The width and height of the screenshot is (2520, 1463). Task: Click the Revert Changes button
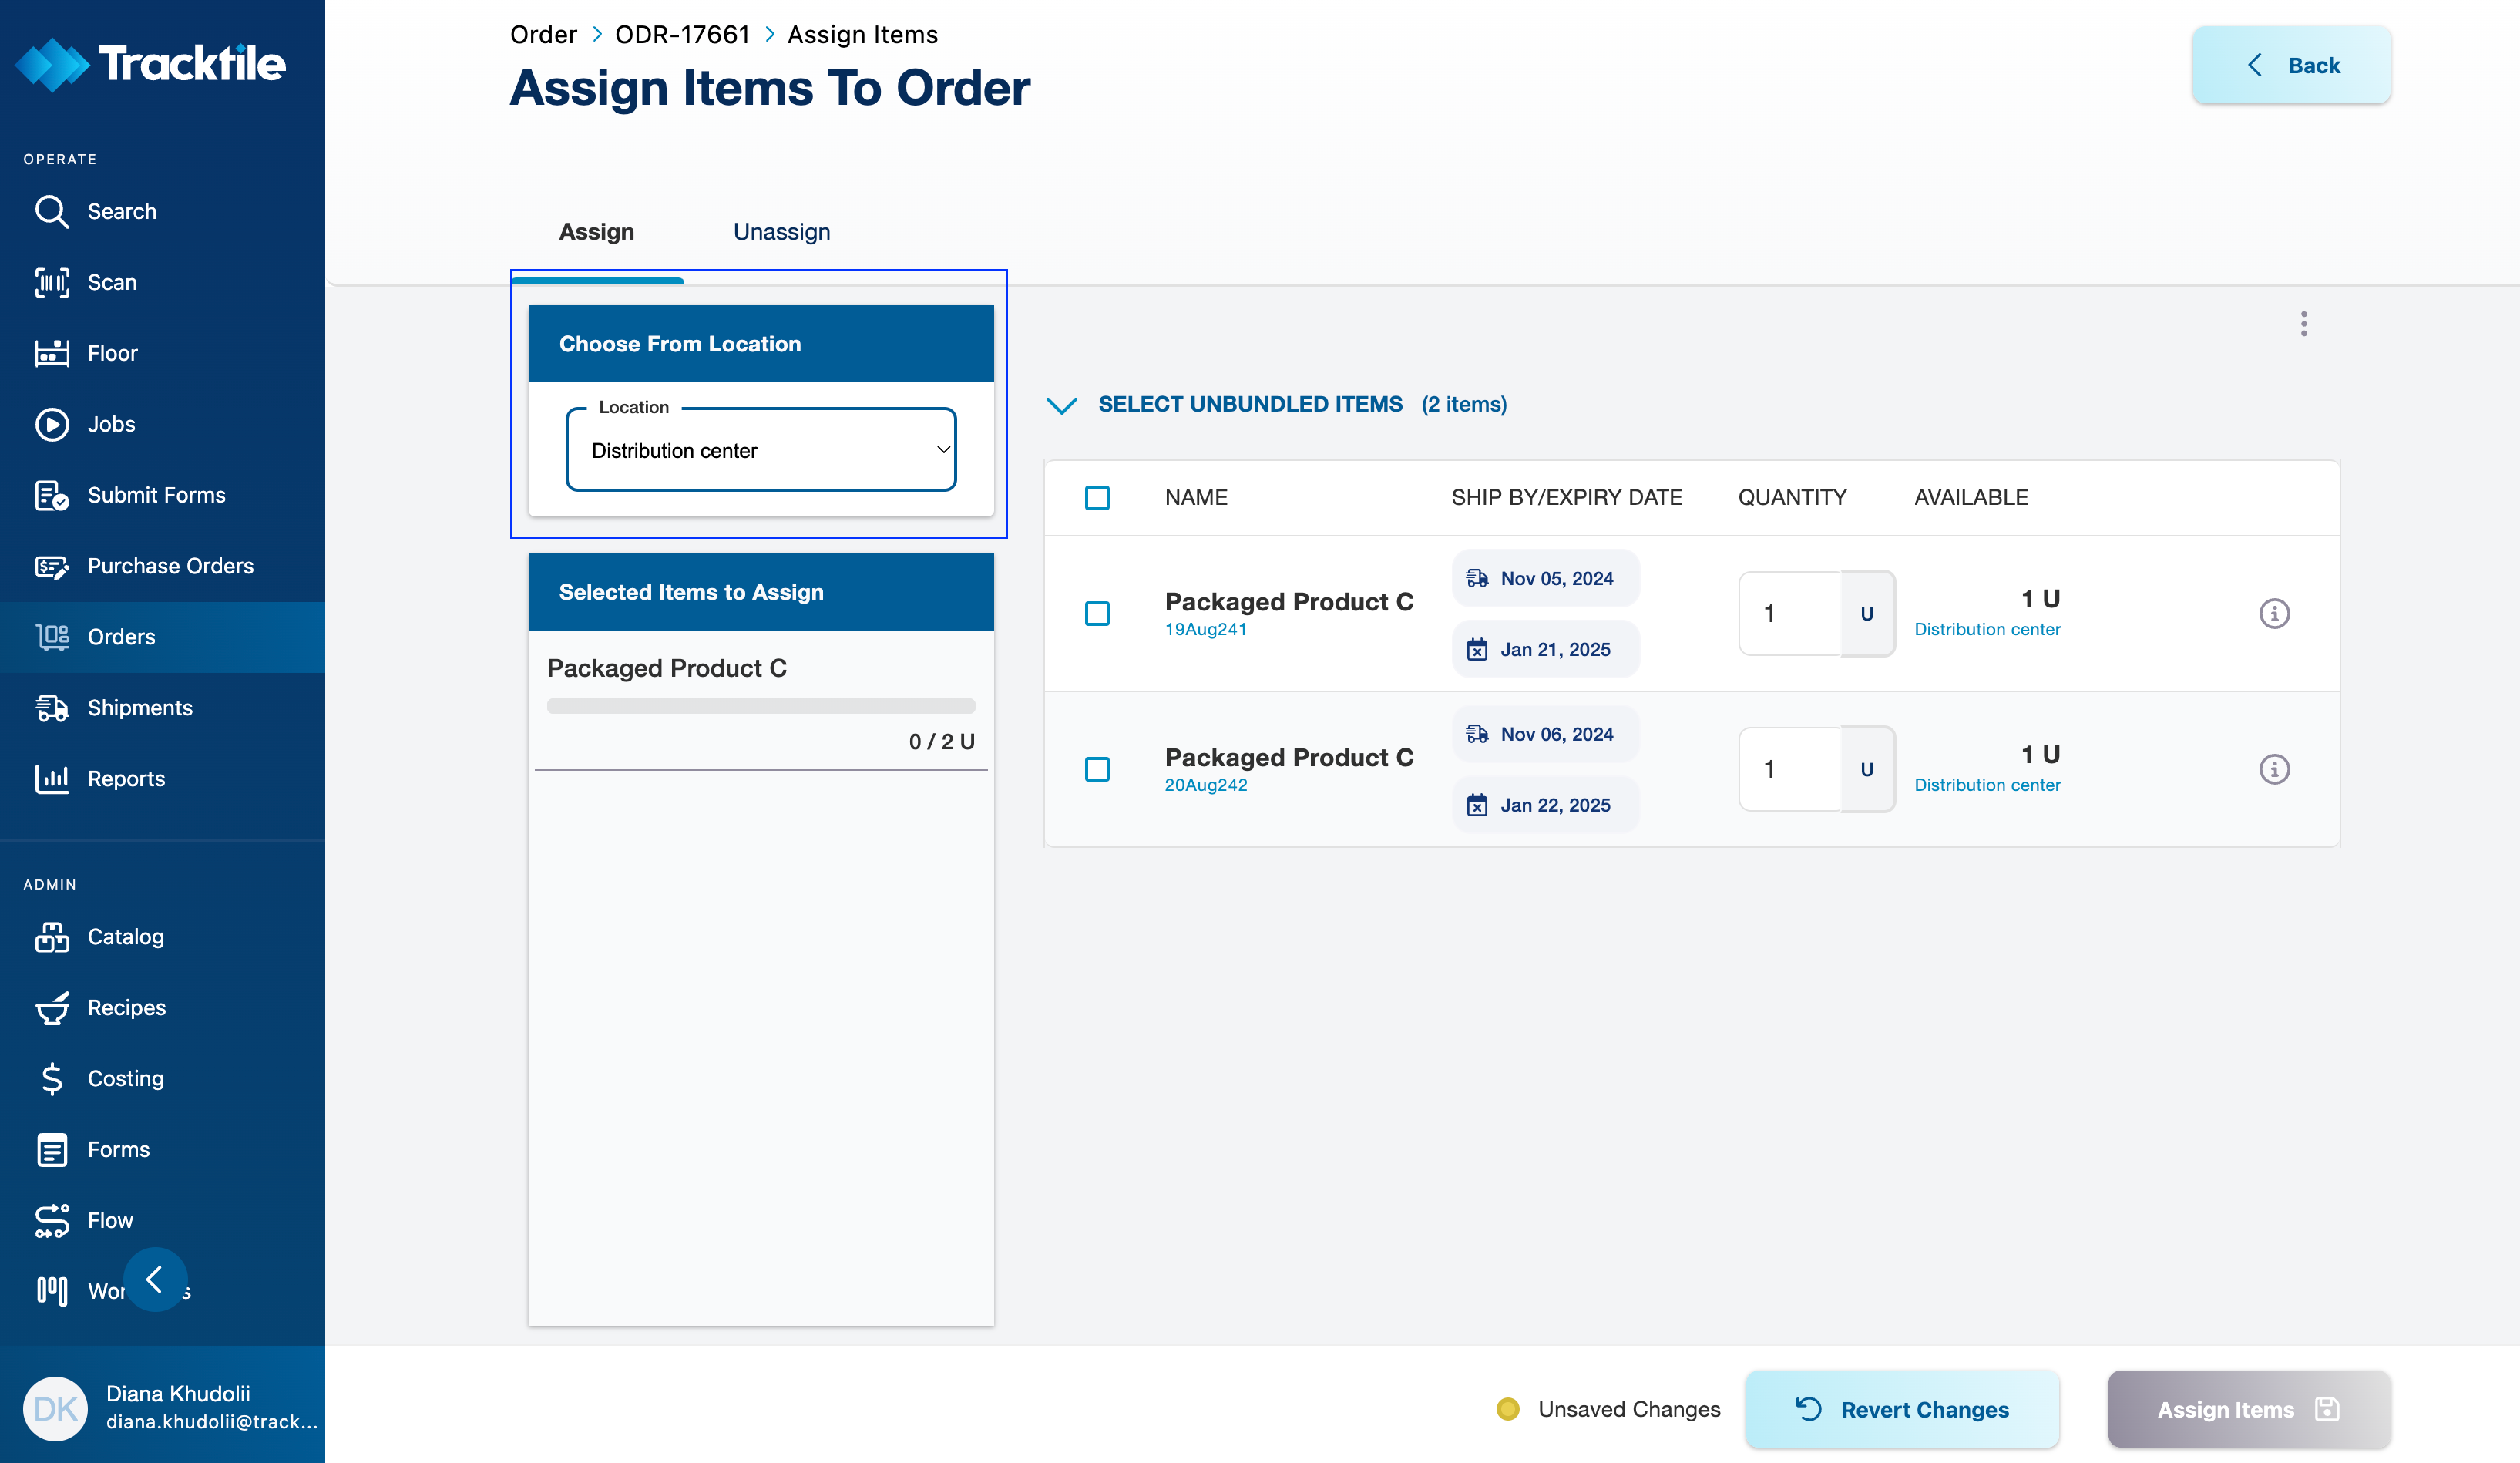tap(1901, 1409)
